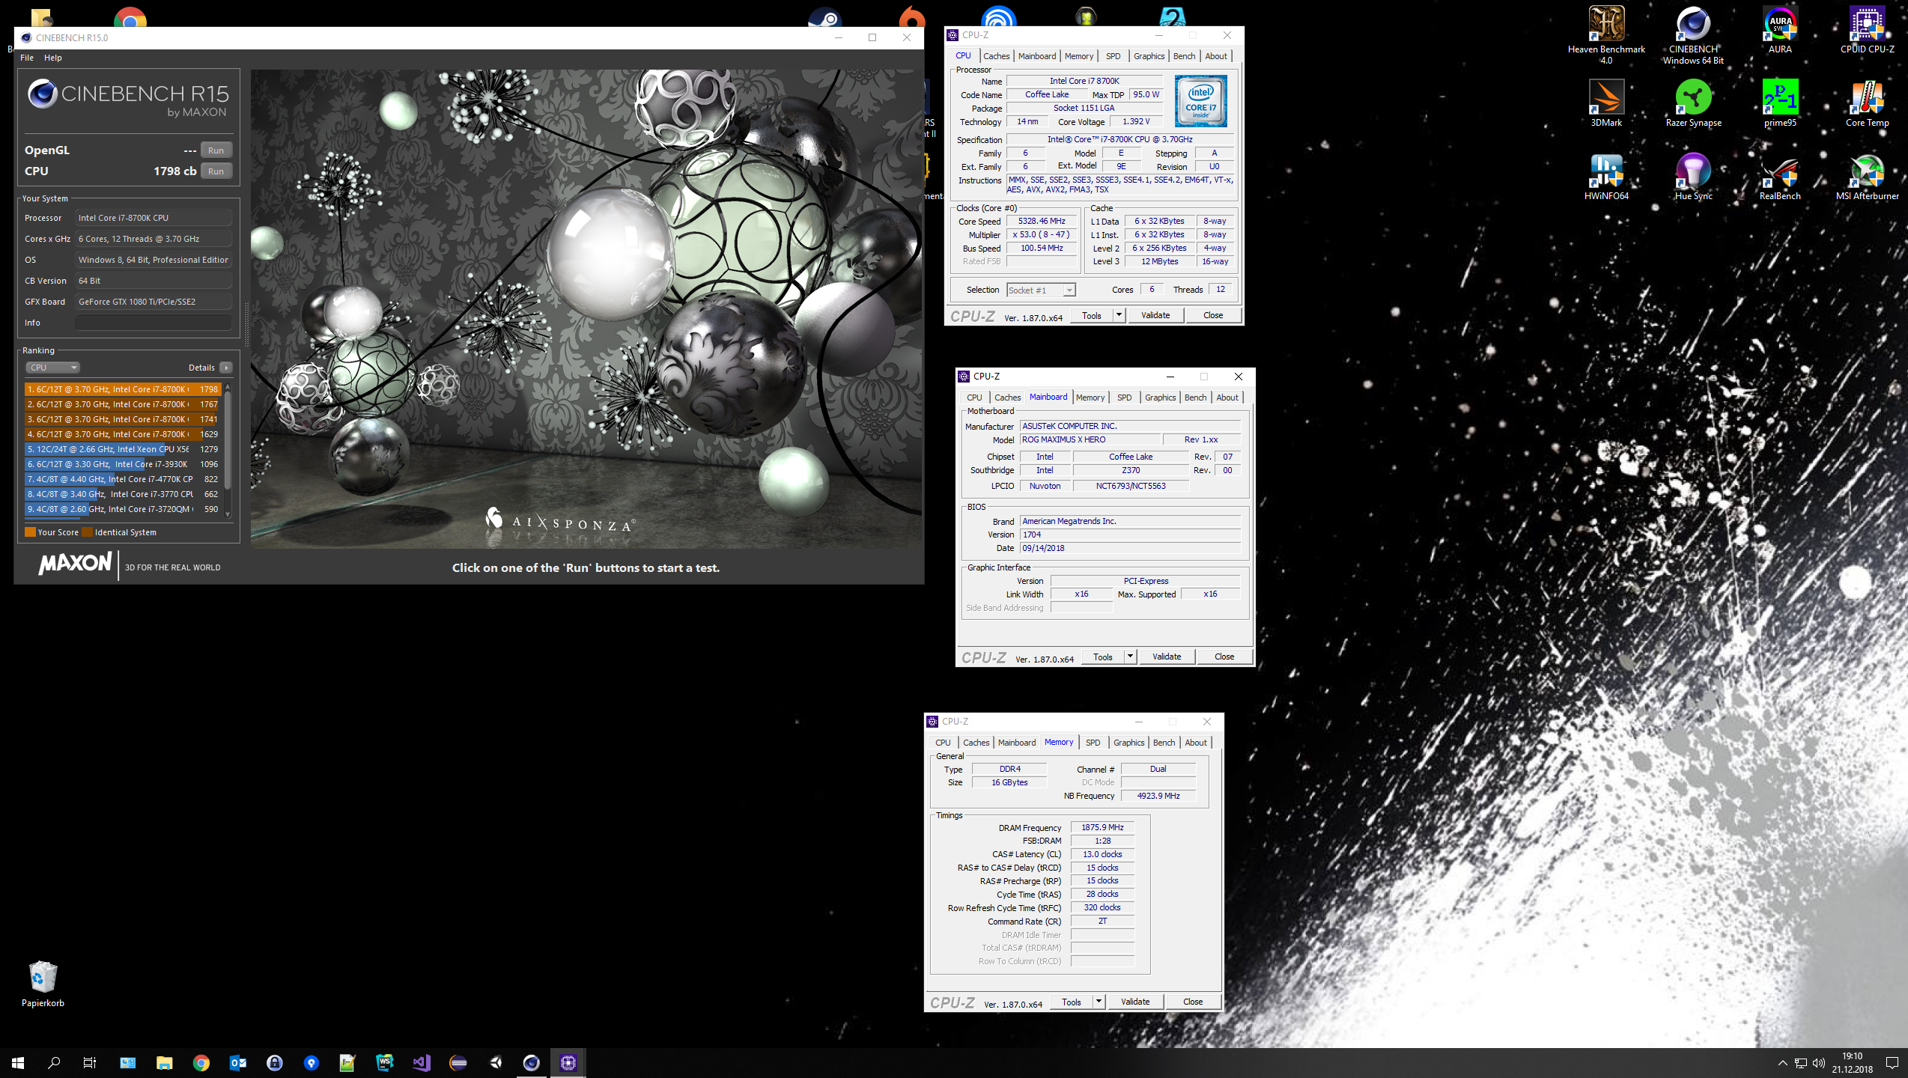
Task: Click the volume icon in the system tray
Action: pos(1820,1063)
